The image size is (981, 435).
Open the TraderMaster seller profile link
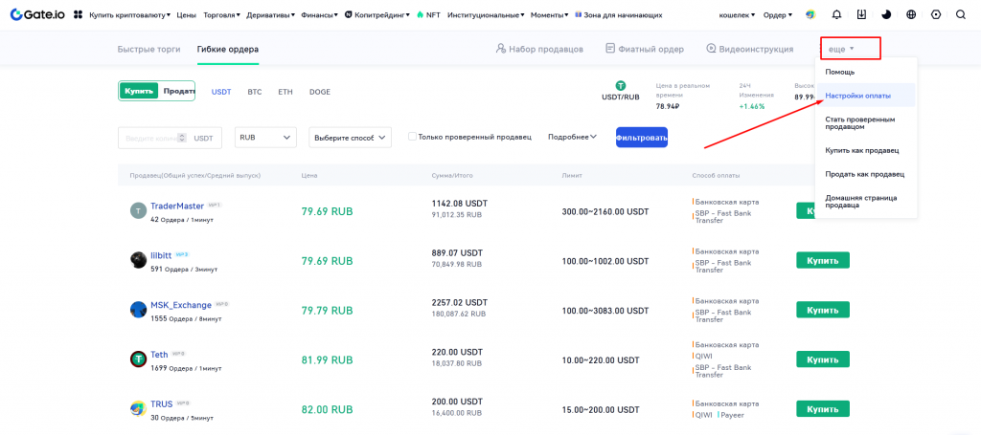177,206
